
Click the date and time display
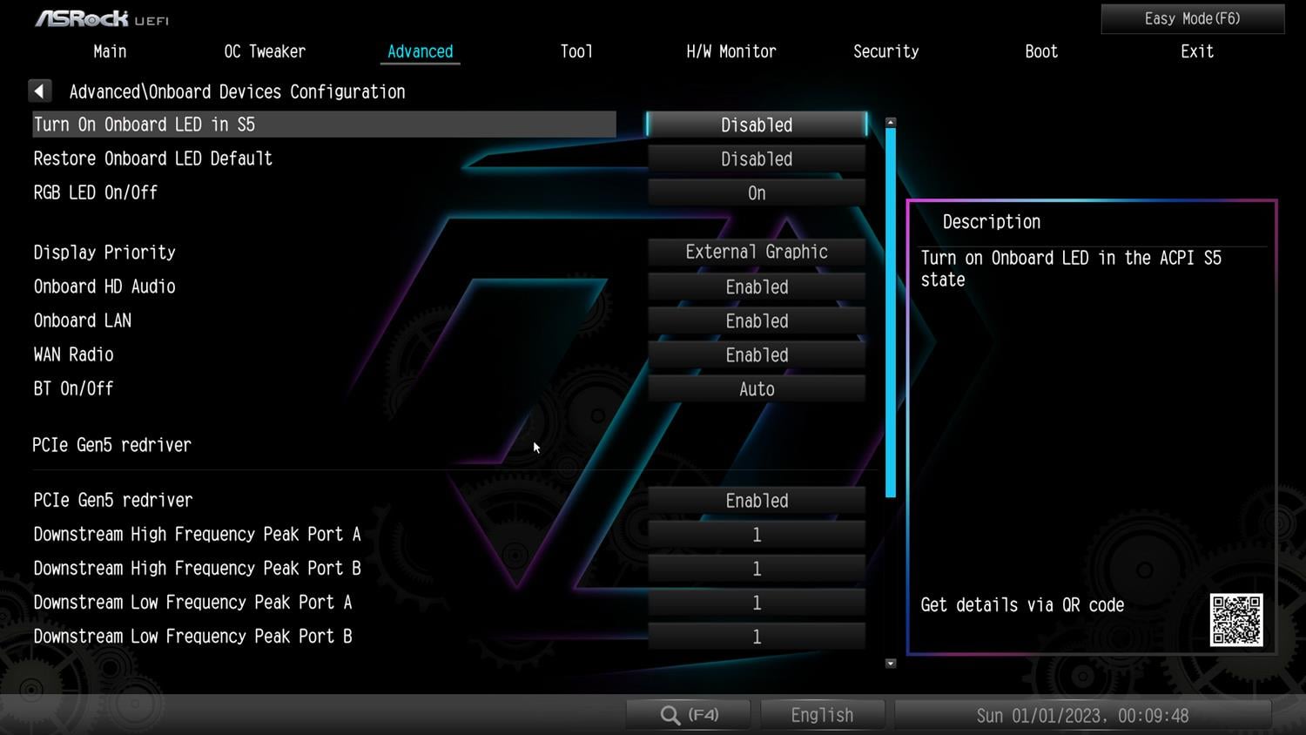point(1082,715)
